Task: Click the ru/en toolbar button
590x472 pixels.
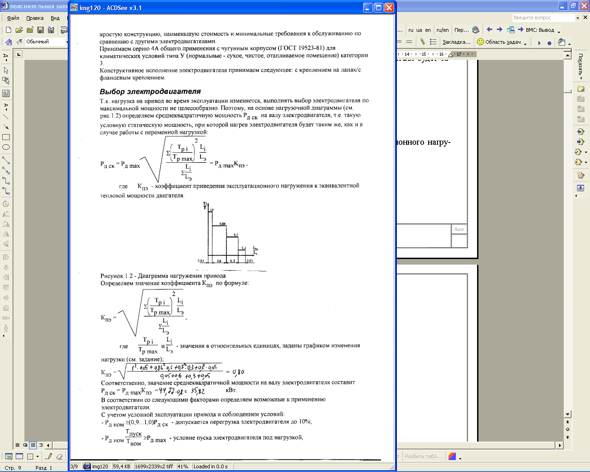Action: tap(442, 30)
